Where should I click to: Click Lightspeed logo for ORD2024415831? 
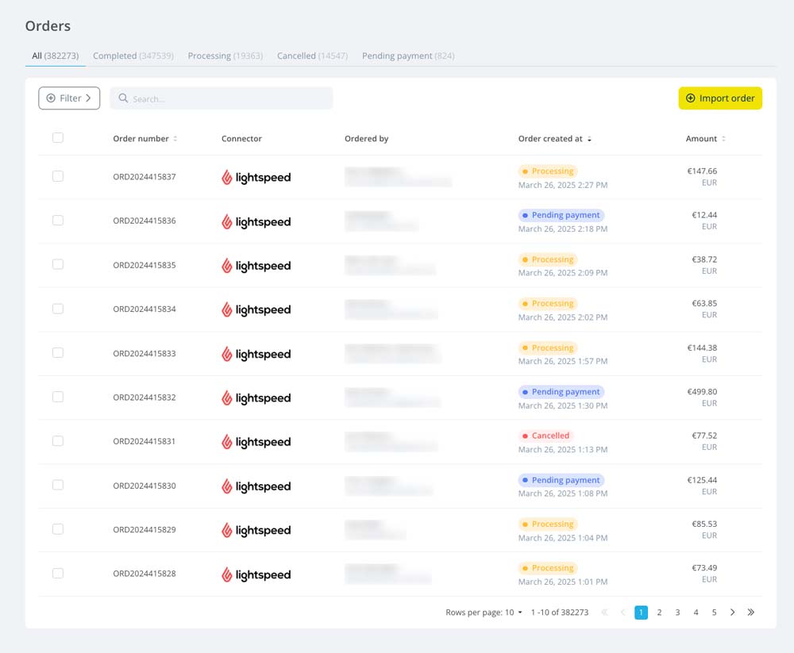point(256,442)
